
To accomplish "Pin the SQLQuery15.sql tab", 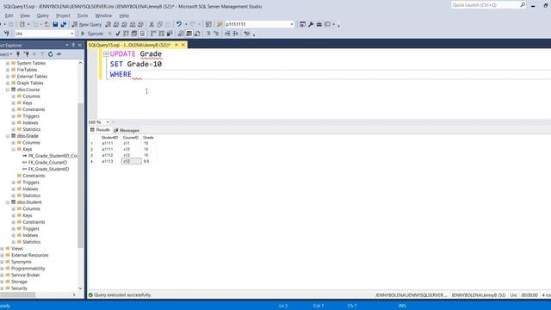I will (x=176, y=45).
